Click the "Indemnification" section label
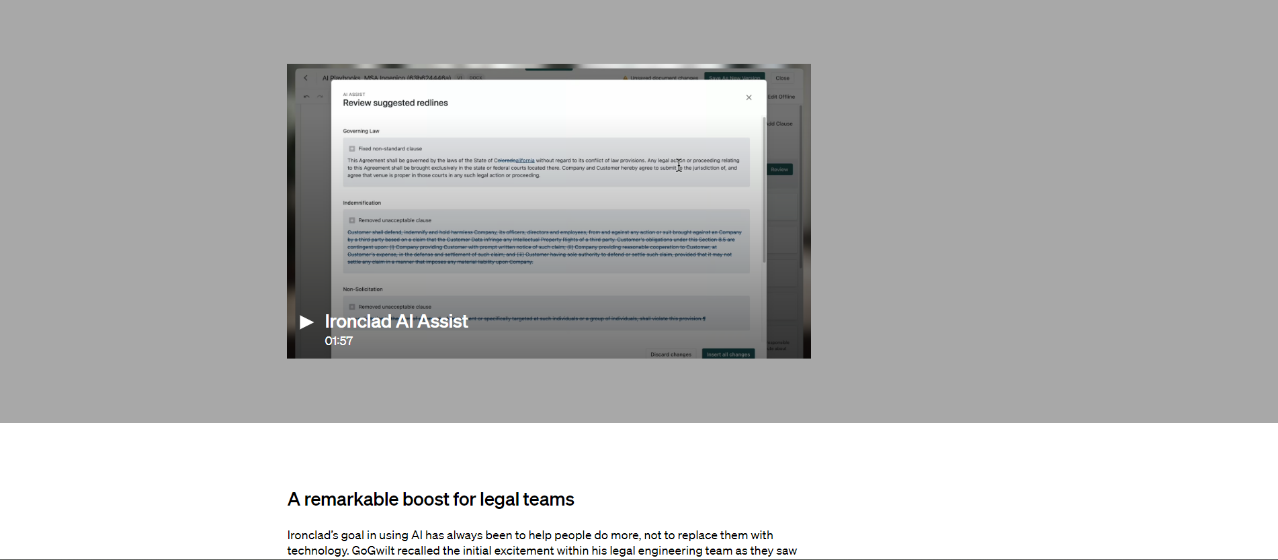 click(361, 203)
